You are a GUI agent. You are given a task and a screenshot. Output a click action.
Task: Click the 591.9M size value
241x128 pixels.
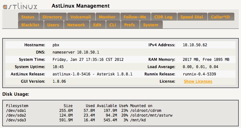click(66, 120)
